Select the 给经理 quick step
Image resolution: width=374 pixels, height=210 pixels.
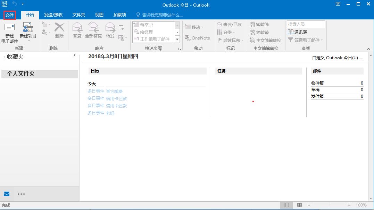[x=153, y=32]
